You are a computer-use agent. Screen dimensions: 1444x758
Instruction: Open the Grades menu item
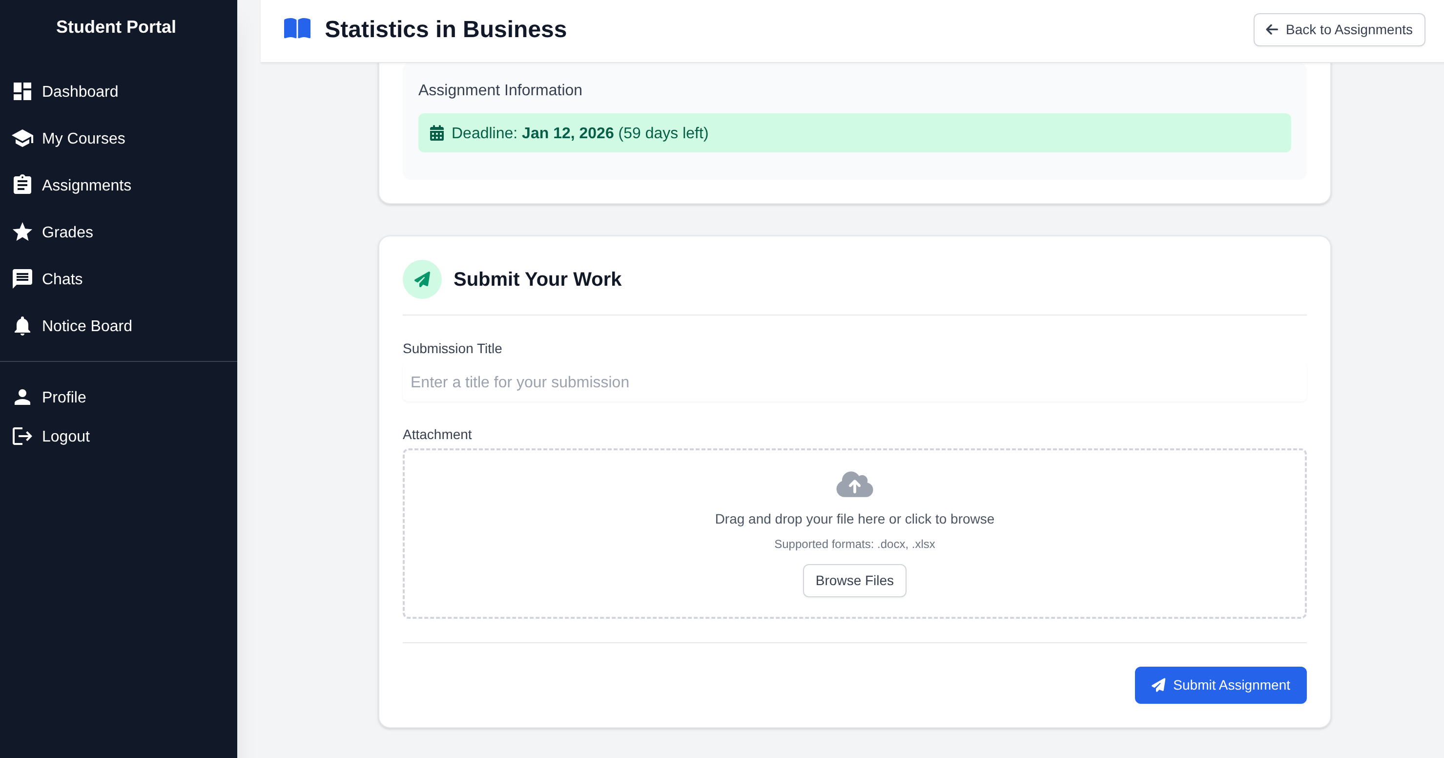point(67,232)
